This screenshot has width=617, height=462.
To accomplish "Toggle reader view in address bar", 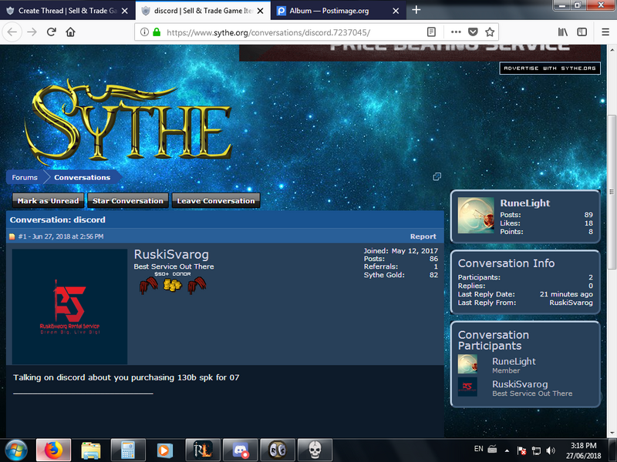I will pos(431,32).
